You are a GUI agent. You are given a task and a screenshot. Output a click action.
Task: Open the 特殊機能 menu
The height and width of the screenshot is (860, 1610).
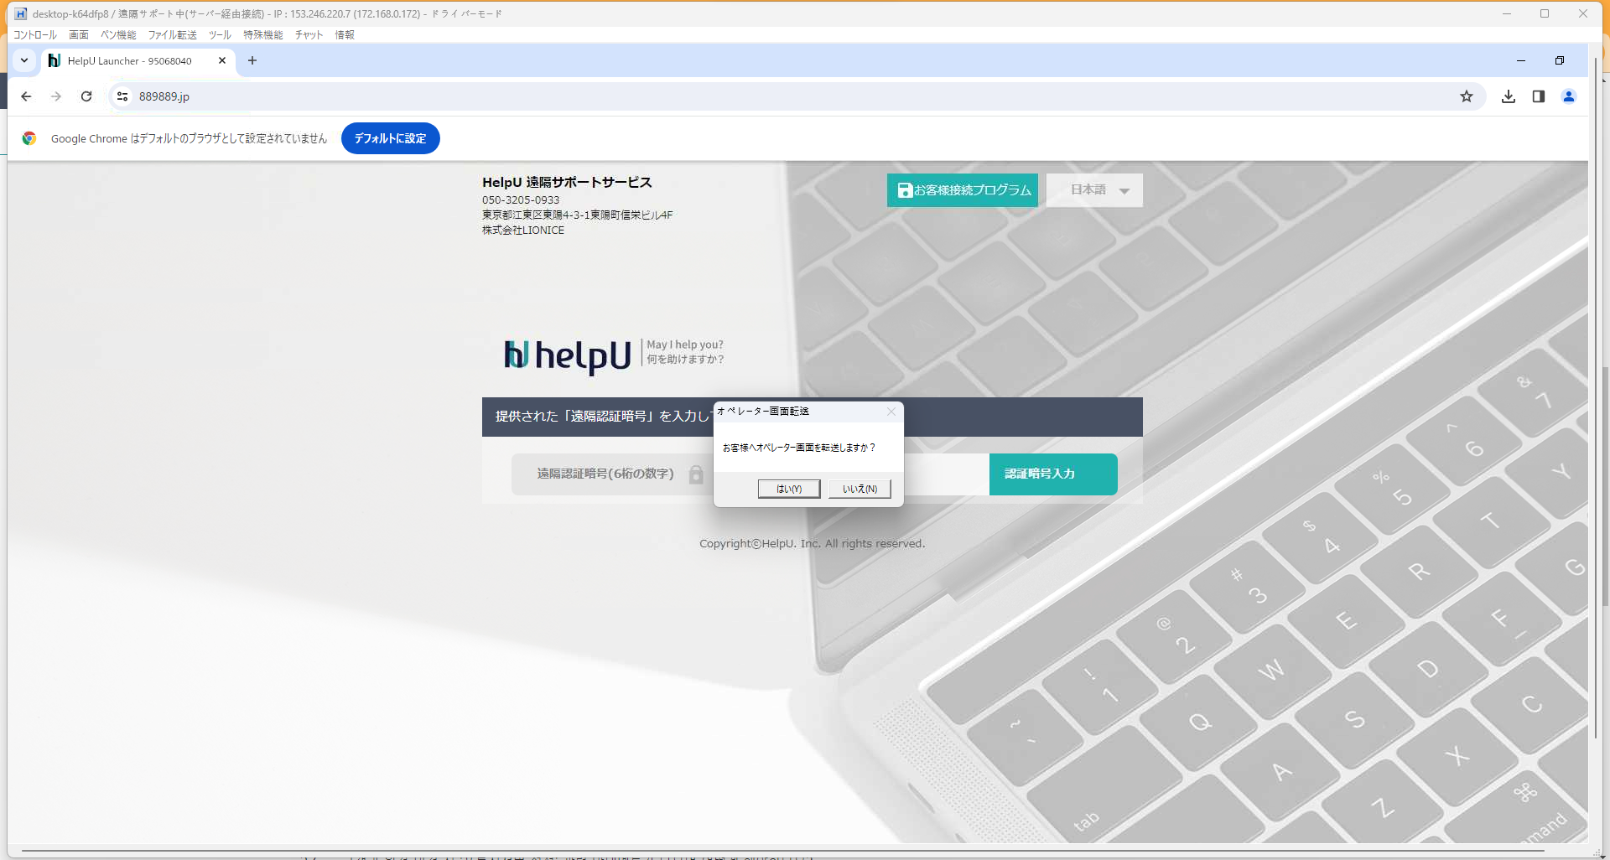[263, 34]
